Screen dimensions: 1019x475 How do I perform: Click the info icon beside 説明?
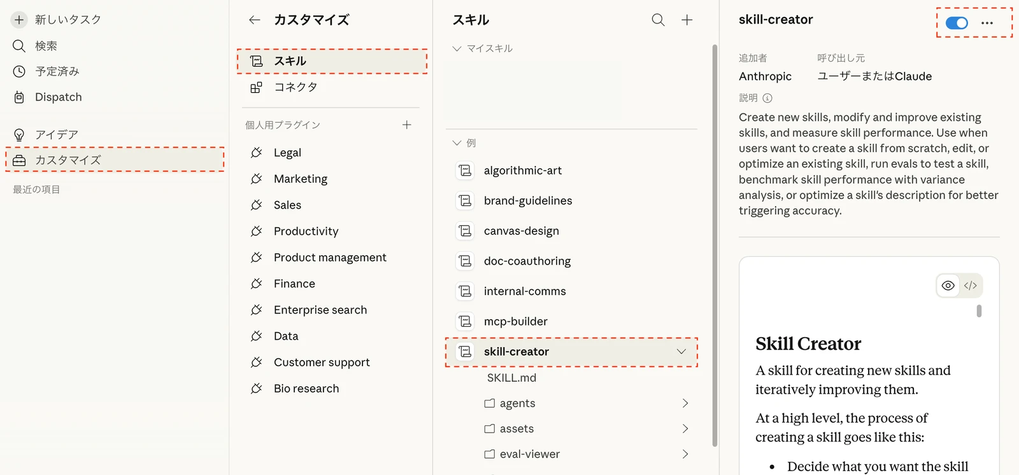767,98
